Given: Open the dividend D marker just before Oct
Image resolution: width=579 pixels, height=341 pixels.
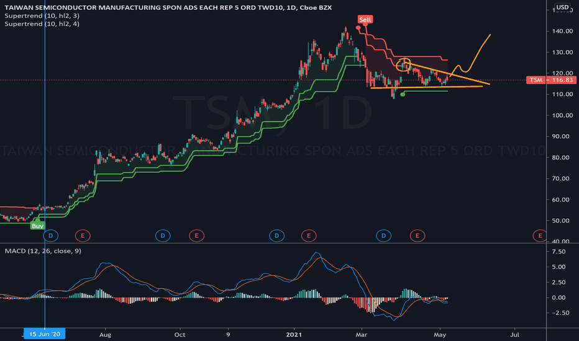Looking at the screenshot, I should tap(163, 236).
